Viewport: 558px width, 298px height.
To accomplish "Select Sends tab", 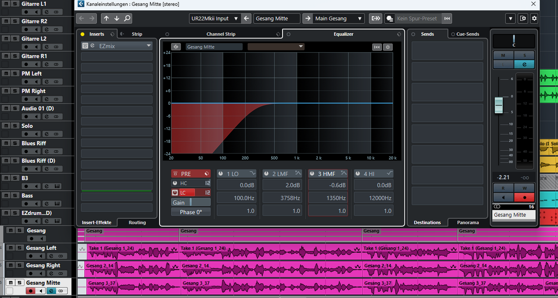I will (x=427, y=34).
